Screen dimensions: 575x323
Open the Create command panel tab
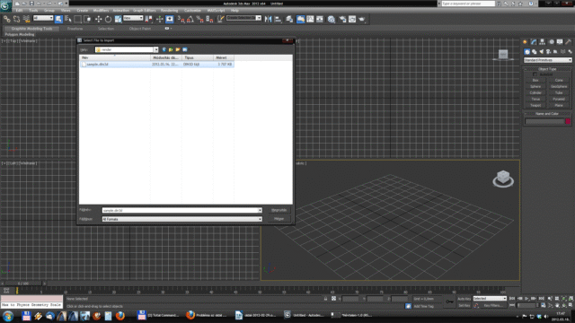click(x=525, y=42)
